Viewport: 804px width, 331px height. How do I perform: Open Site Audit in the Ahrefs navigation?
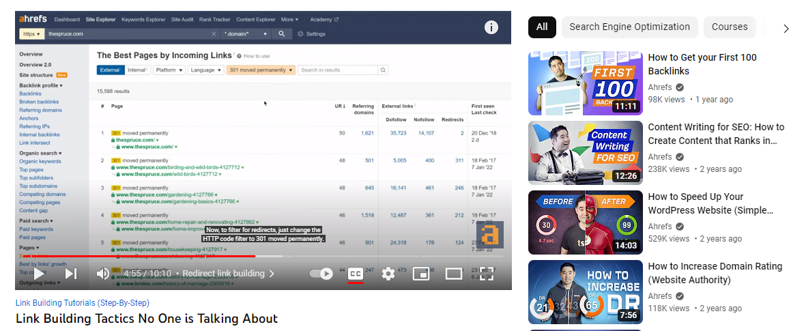[182, 20]
